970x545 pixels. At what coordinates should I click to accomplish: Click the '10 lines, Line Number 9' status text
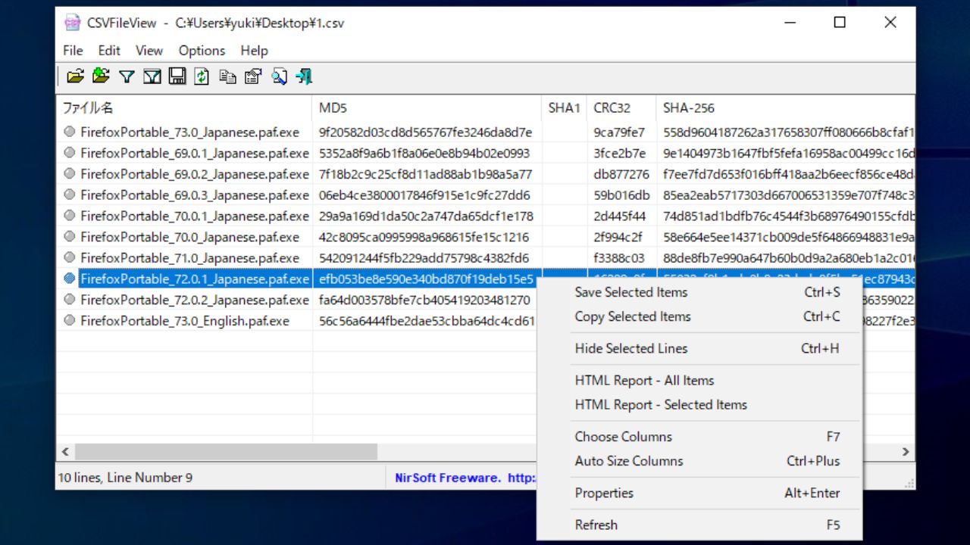coord(125,478)
